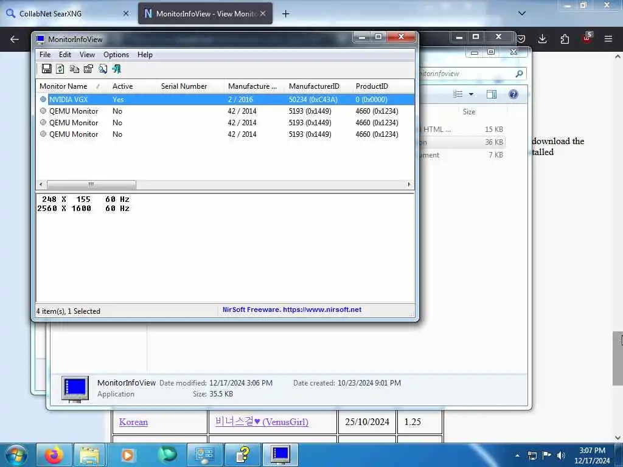Go back in the browser
The image size is (623, 467).
15,39
